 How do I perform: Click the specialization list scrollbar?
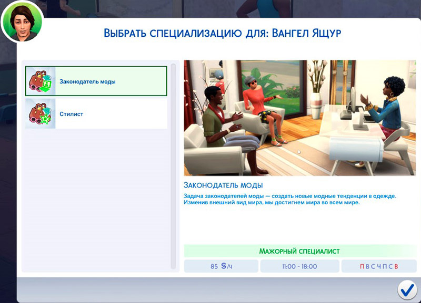tap(173, 166)
